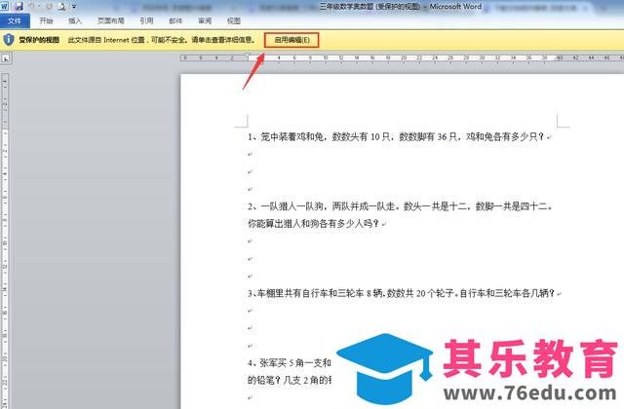Screen dimensions: 624x409
Task: Click question 3 about 自行车和三轮车
Action: tap(401, 293)
